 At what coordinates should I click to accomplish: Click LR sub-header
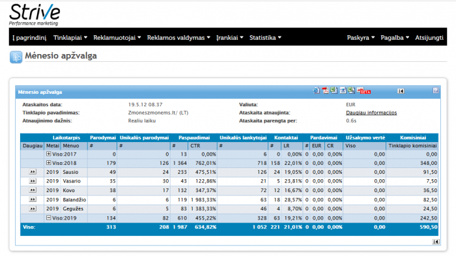286,146
